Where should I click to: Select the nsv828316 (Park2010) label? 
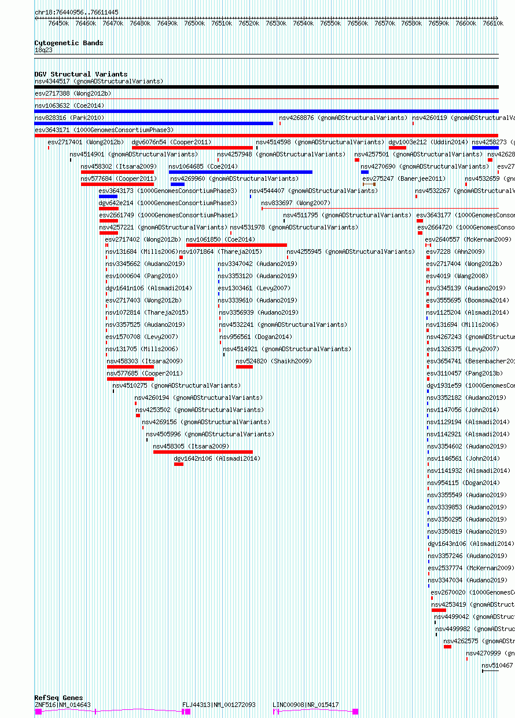point(69,118)
